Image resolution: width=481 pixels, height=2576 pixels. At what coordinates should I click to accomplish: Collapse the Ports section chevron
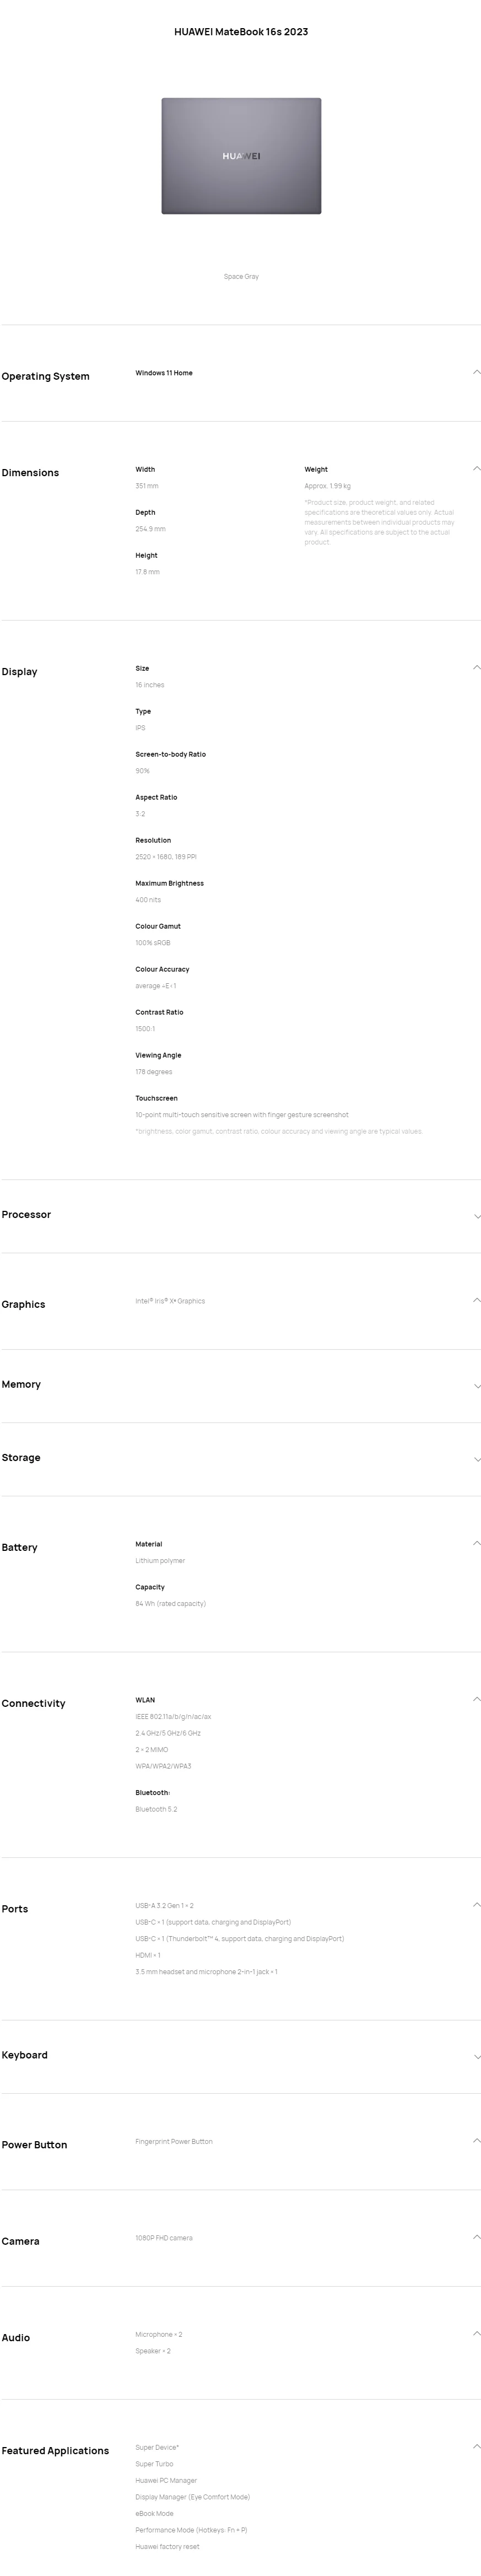476,1905
